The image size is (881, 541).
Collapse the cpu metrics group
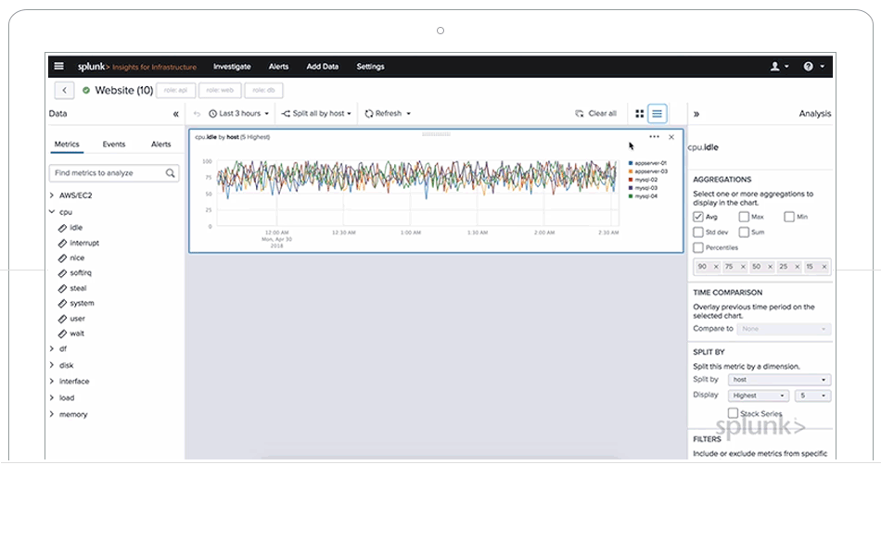[52, 212]
